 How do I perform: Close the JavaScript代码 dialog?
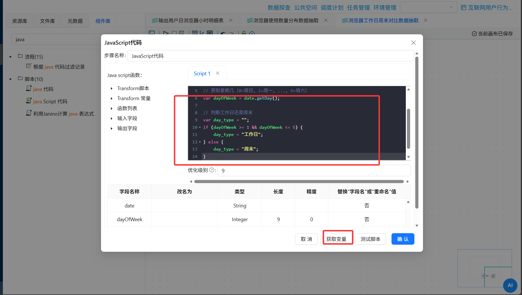click(x=414, y=43)
